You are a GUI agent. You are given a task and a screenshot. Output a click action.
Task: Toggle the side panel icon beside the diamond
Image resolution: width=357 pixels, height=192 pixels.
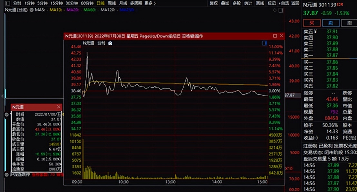click(281, 10)
